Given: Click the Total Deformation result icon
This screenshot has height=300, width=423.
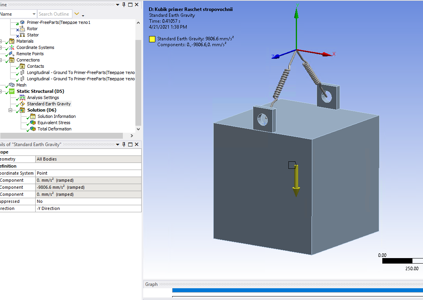Looking at the screenshot, I should (x=33, y=129).
